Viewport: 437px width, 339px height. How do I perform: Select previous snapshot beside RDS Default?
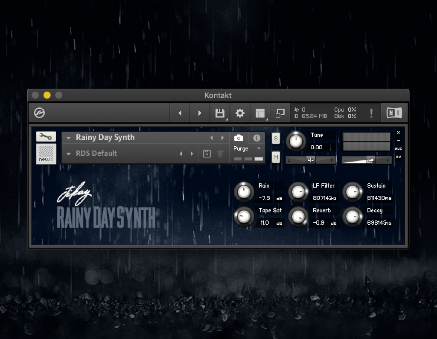181,154
